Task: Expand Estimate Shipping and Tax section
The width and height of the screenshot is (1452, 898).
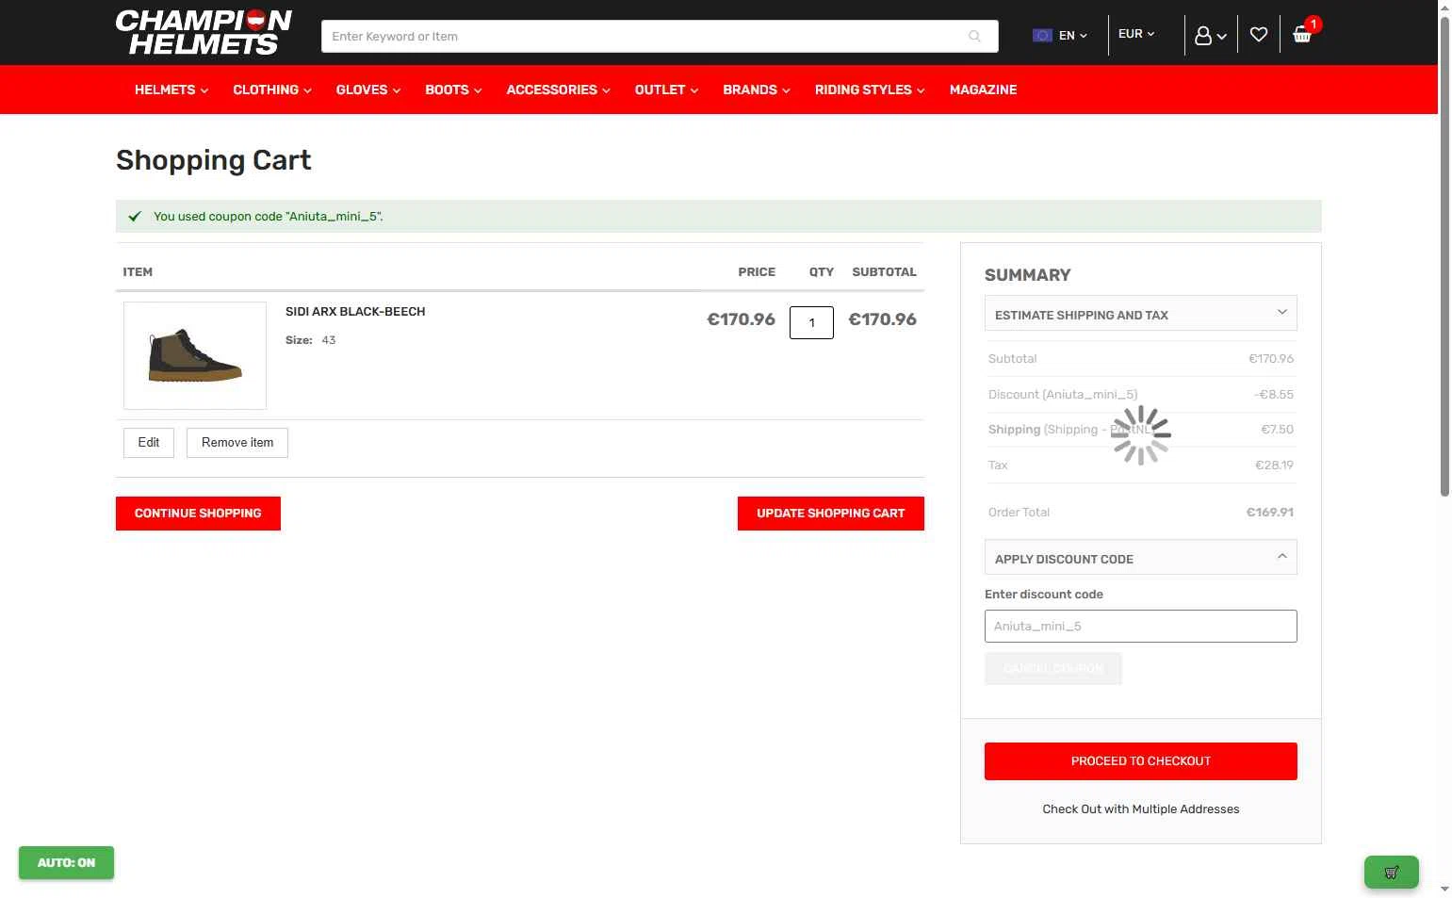Action: (1140, 314)
